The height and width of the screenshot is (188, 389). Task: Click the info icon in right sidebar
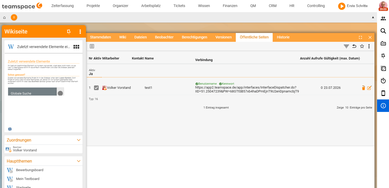(383, 106)
